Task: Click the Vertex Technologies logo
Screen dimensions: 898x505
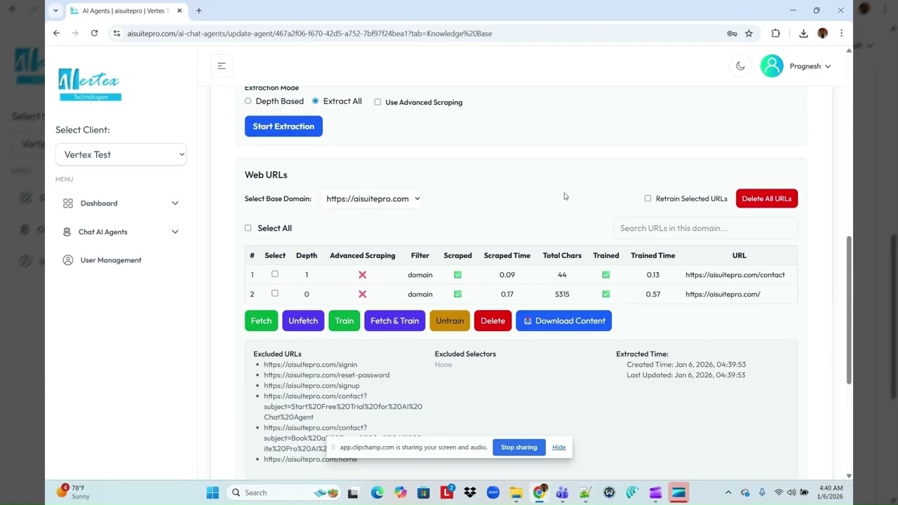Action: tap(90, 85)
